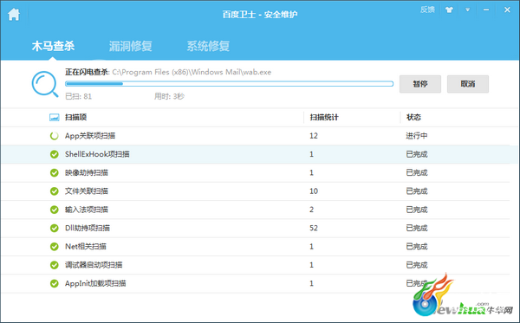Image resolution: width=520 pixels, height=323 pixels.
Task: Select the Dll劫持项扫描 row label
Action: (88, 229)
